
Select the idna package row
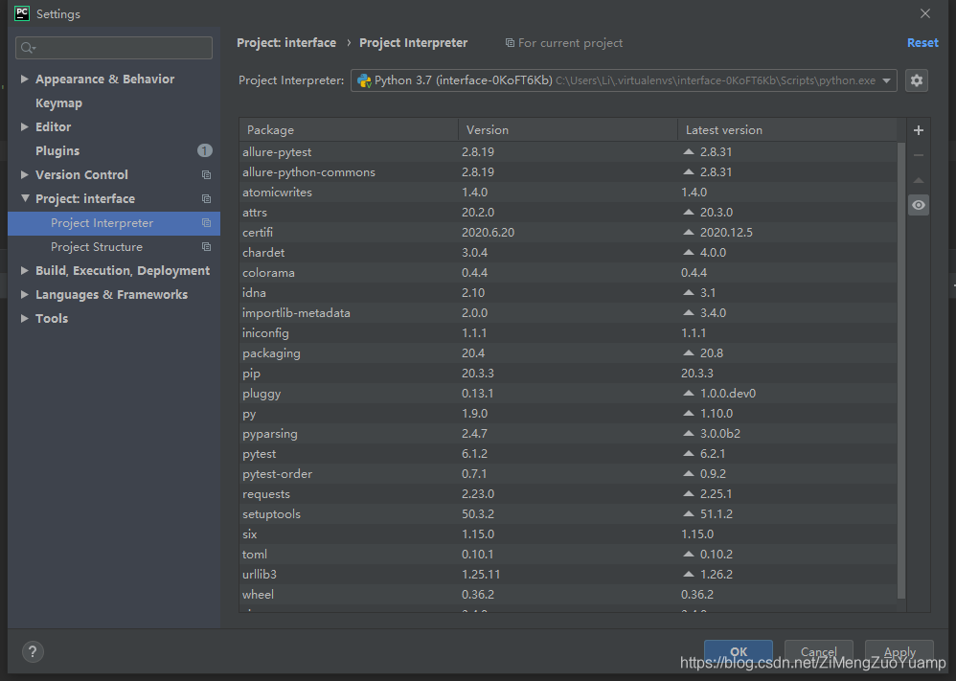pos(568,293)
